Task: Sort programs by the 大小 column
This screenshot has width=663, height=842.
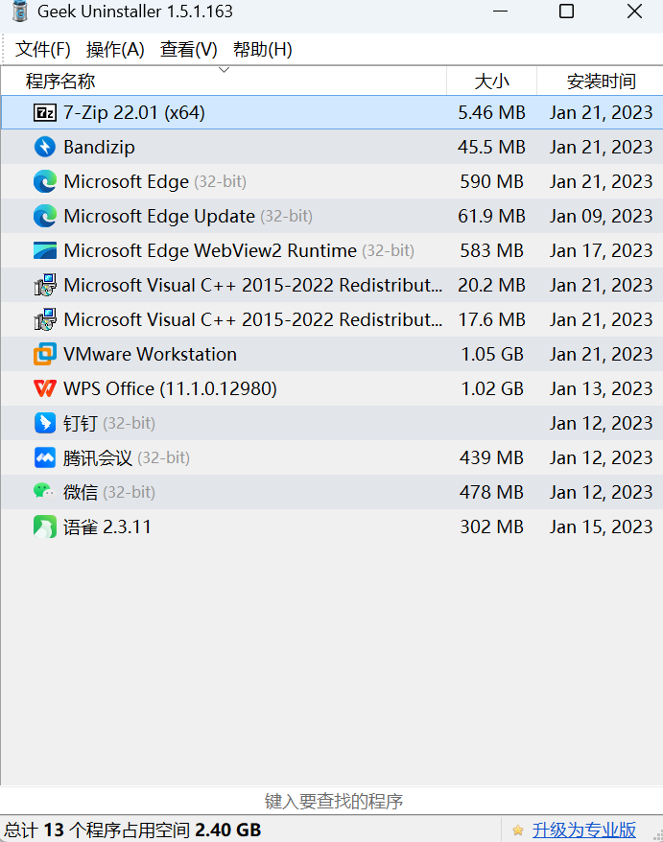Action: click(491, 81)
